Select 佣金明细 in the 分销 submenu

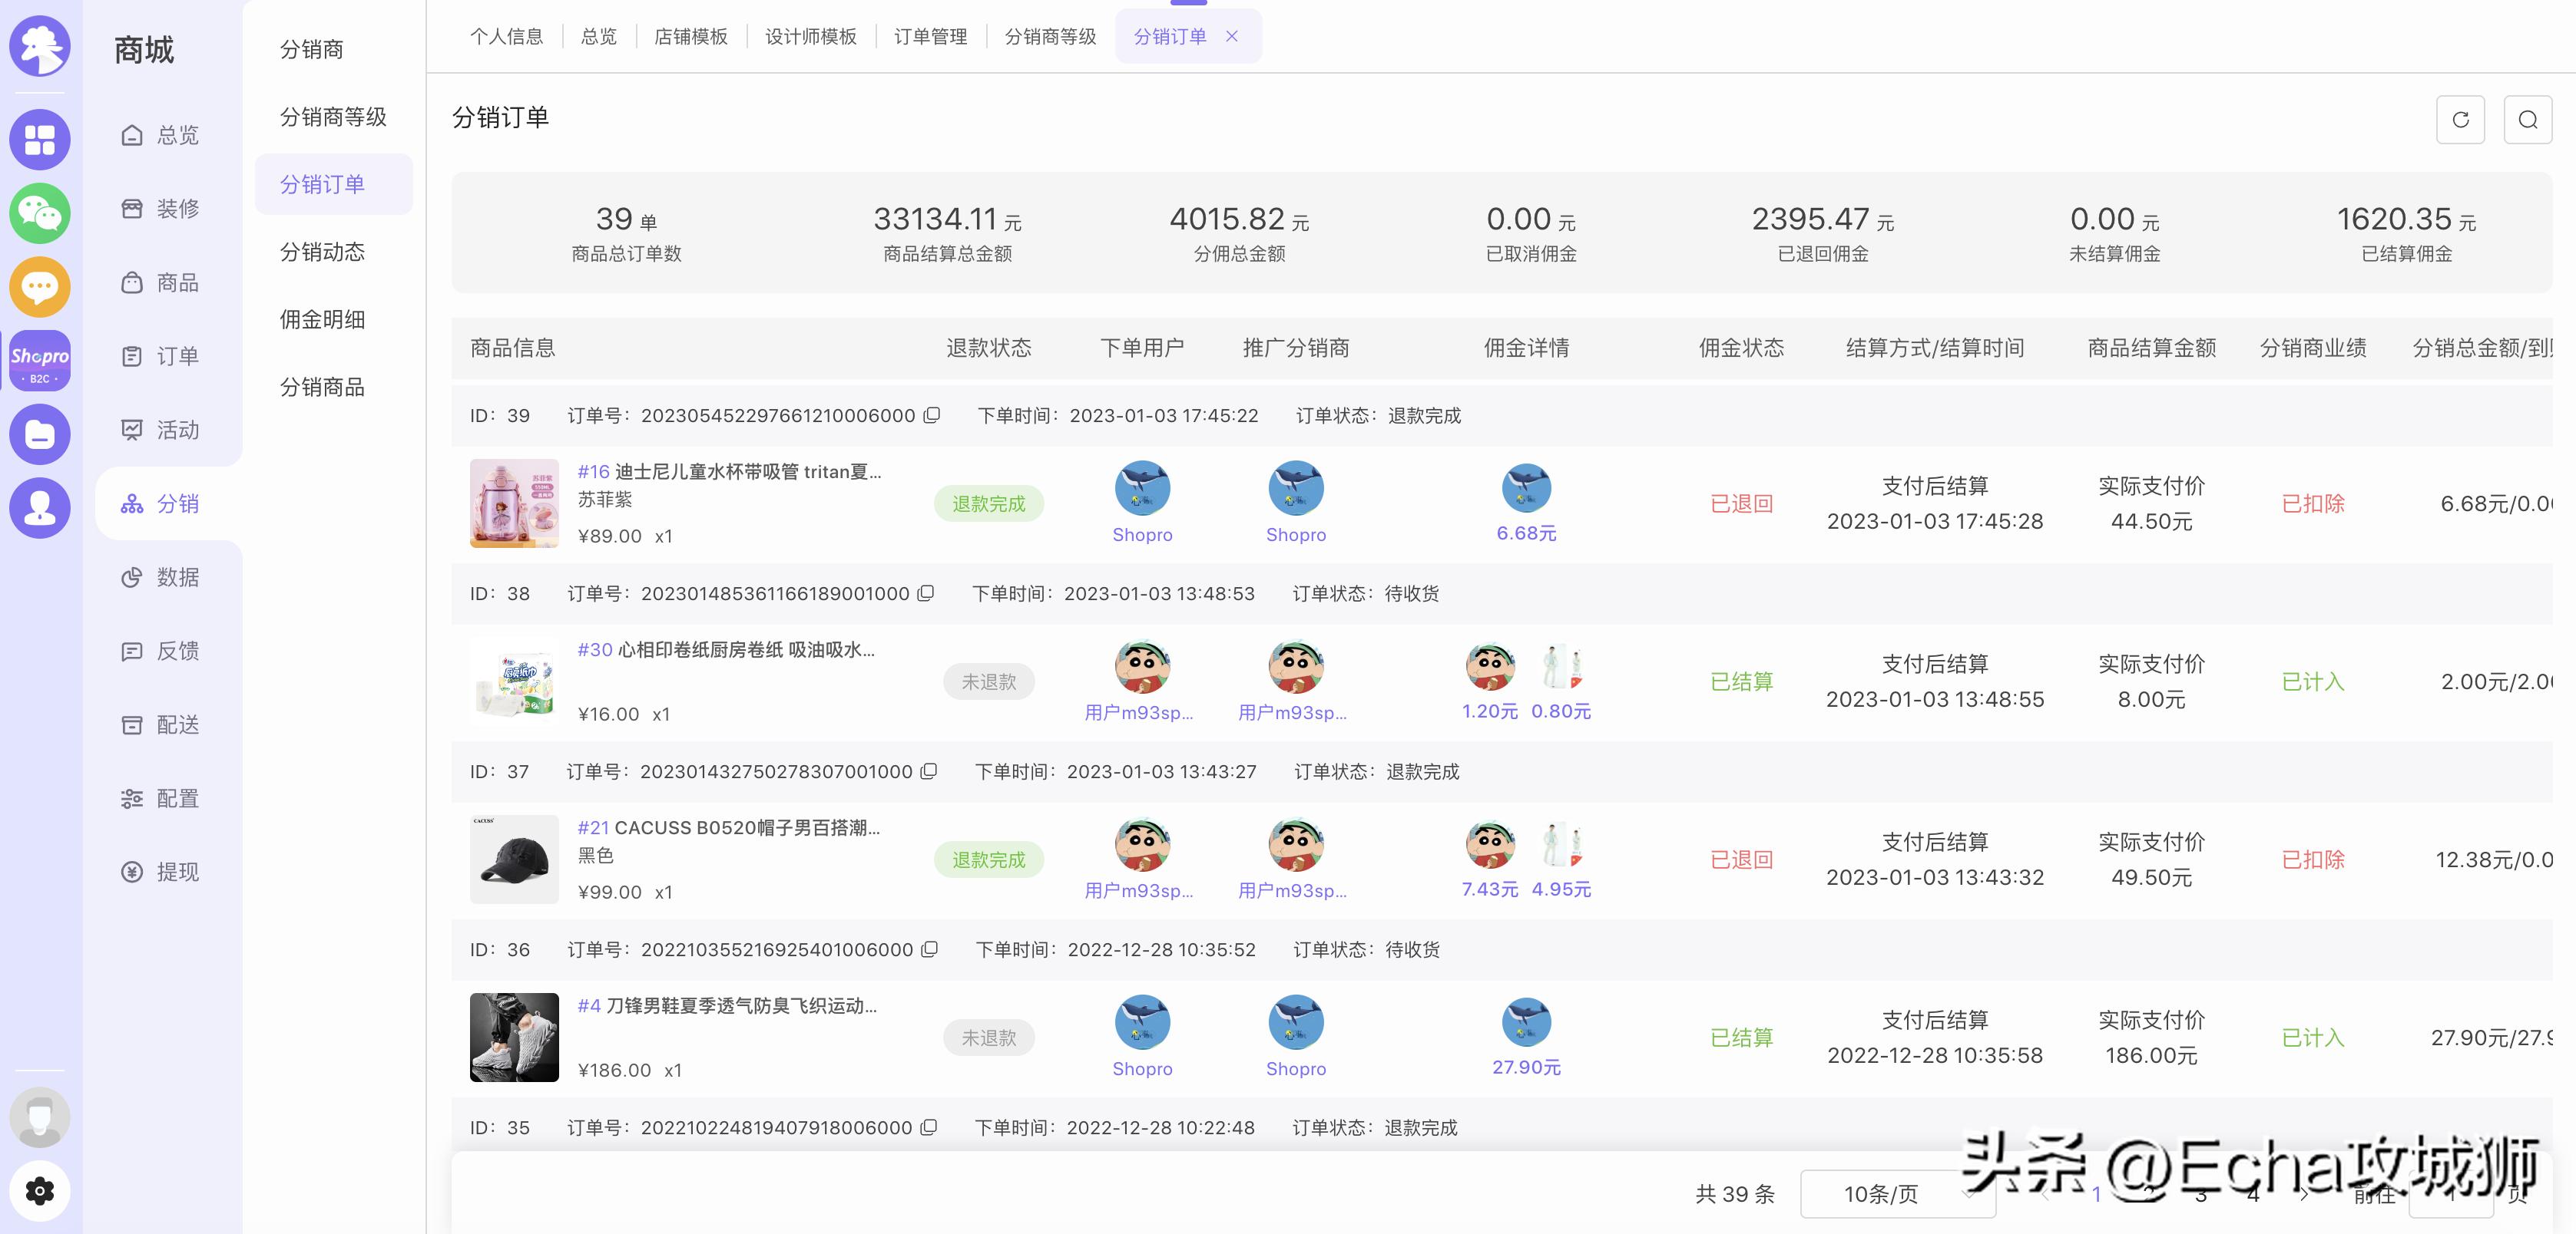click(320, 320)
